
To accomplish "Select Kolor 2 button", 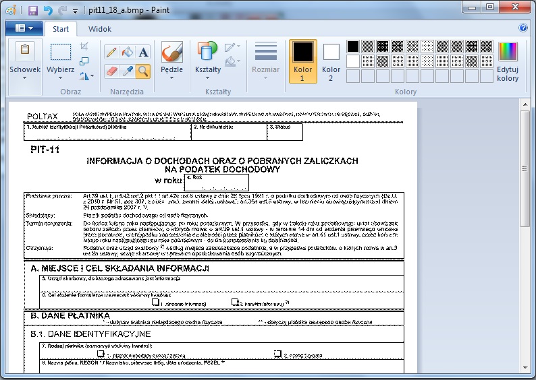I will click(x=331, y=61).
